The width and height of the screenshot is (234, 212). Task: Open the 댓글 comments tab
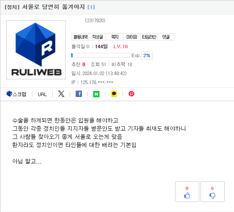tap(166, 37)
